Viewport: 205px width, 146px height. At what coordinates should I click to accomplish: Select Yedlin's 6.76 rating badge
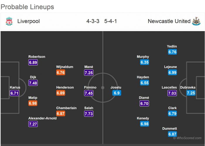[172, 52]
